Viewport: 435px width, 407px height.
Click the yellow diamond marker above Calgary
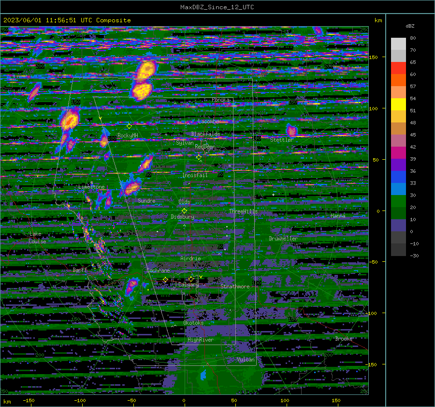click(x=191, y=279)
